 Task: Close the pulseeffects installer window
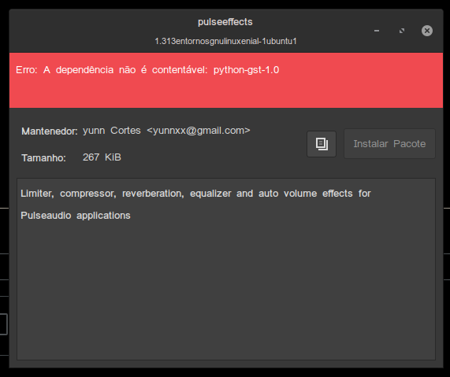427,31
